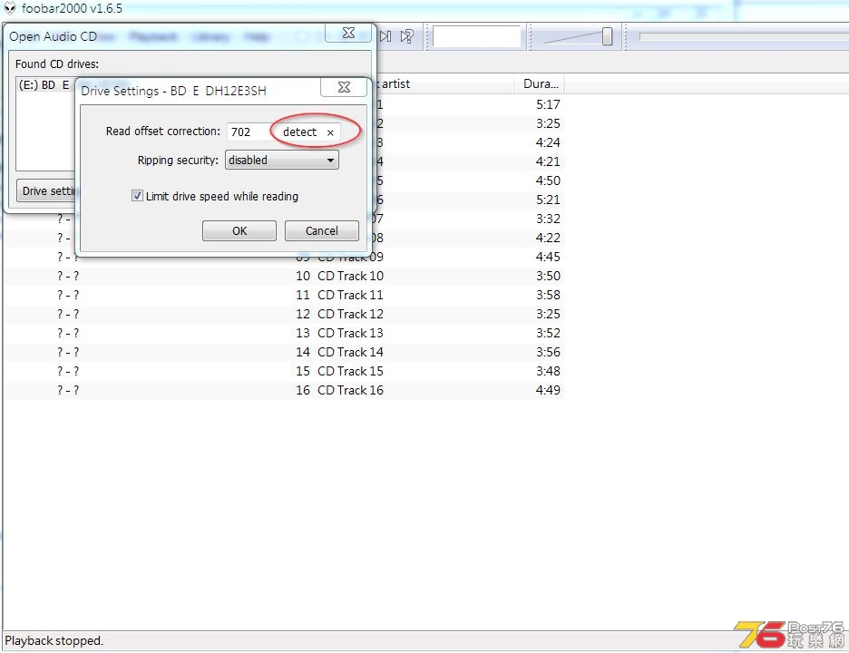Select the (E:) BD drive entry

tap(45, 85)
